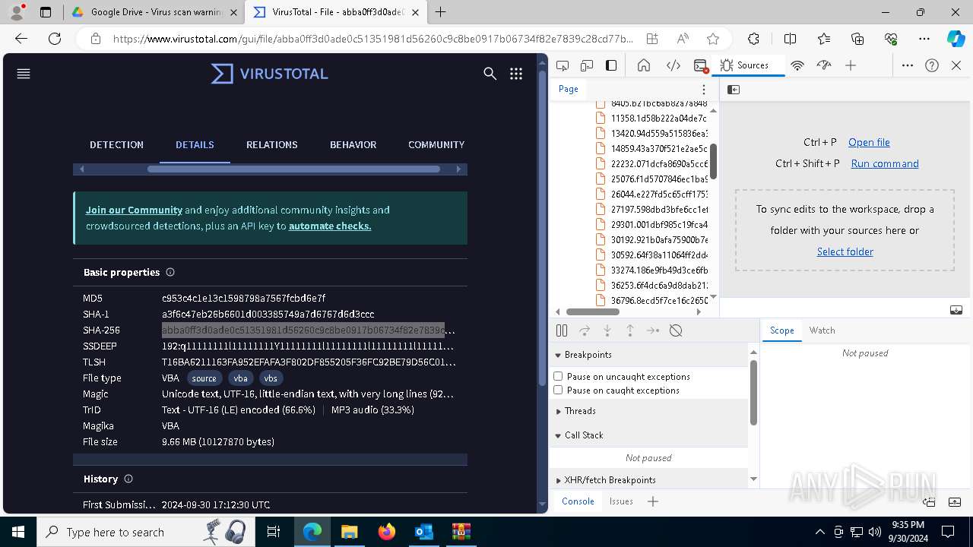Add this page to favorites star
This screenshot has height=547, width=973.
click(x=713, y=39)
